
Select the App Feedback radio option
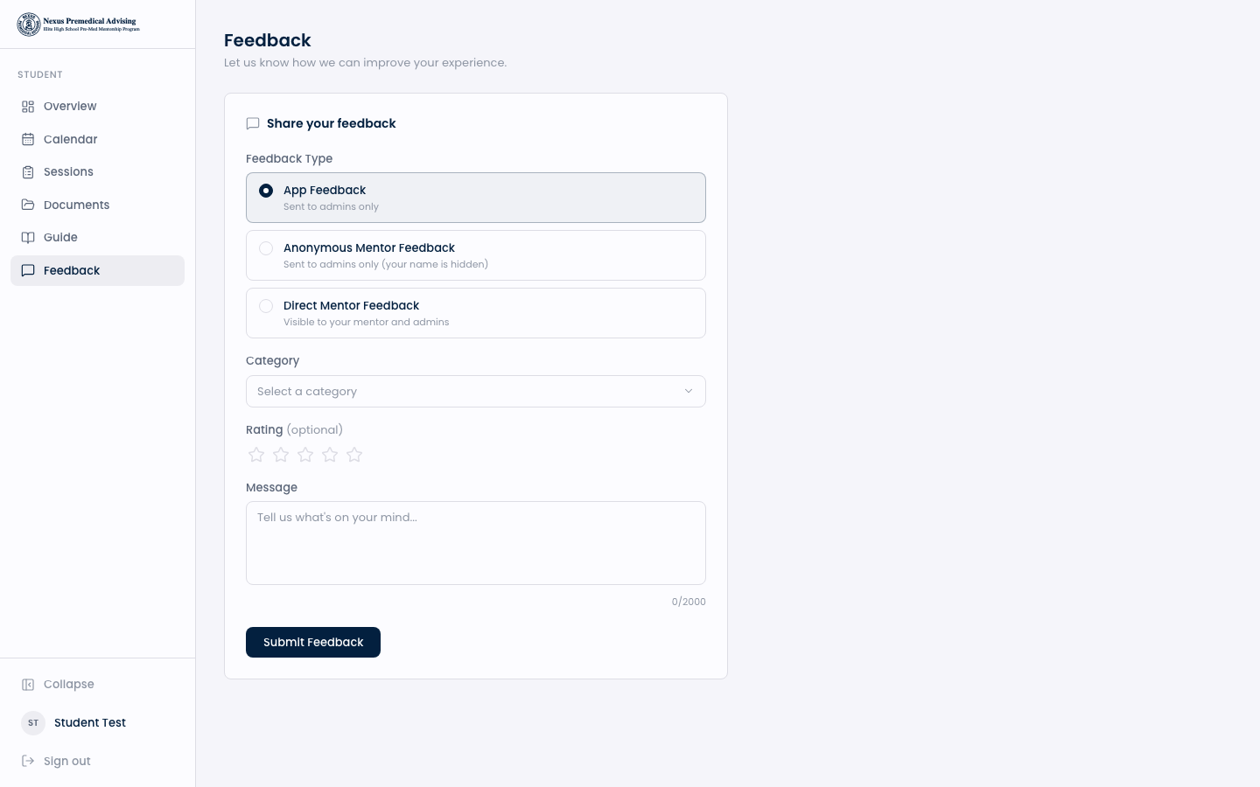[266, 191]
